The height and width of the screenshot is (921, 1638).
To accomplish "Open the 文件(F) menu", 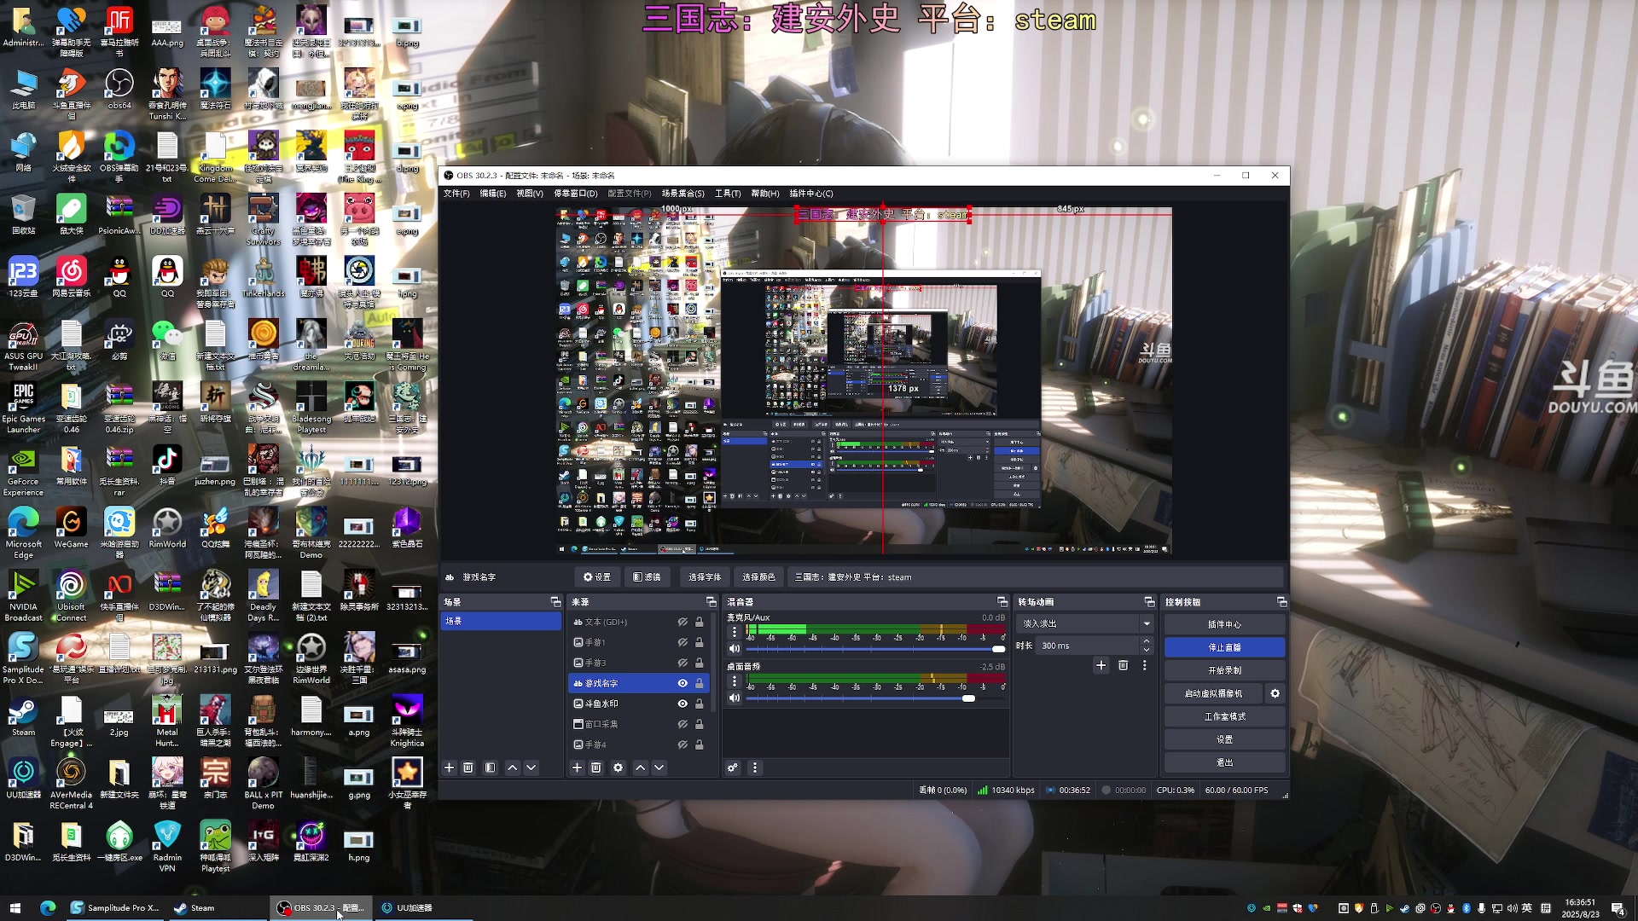I will pyautogui.click(x=456, y=194).
